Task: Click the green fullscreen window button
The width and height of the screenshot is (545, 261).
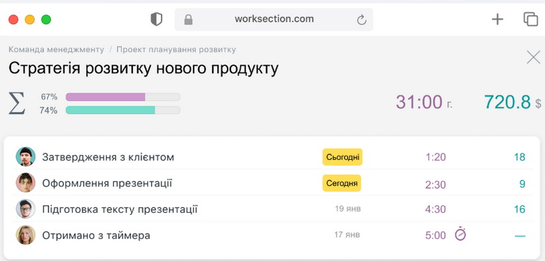Action: [x=46, y=20]
